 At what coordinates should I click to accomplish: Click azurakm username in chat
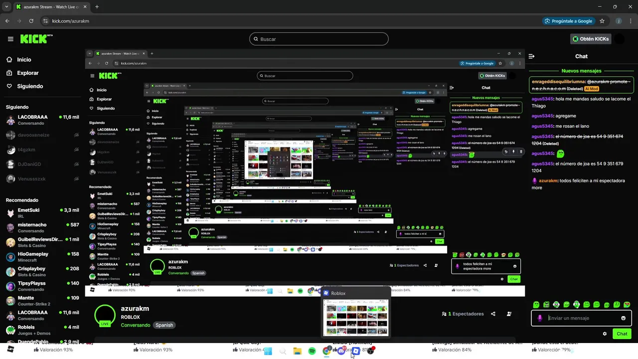pos(548,180)
